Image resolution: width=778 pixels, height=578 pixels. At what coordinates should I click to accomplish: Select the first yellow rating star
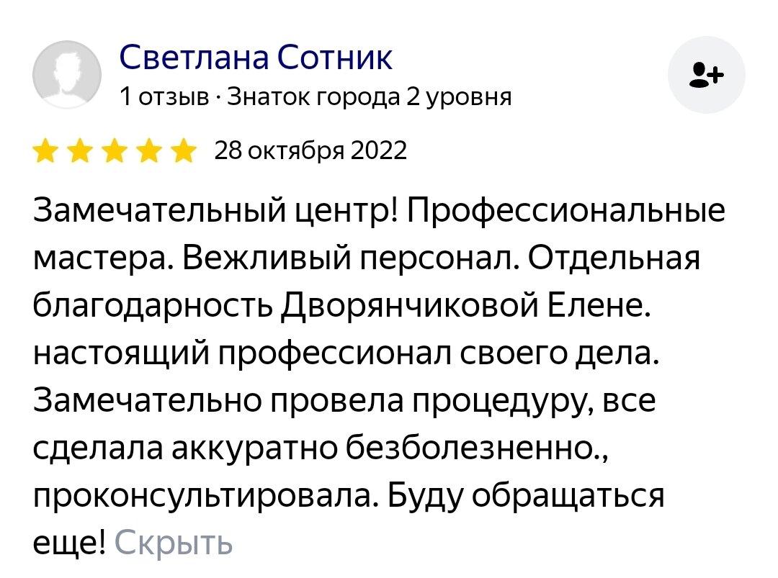(x=45, y=150)
